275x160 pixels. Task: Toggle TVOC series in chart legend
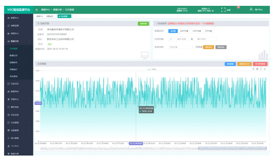coord(152,69)
